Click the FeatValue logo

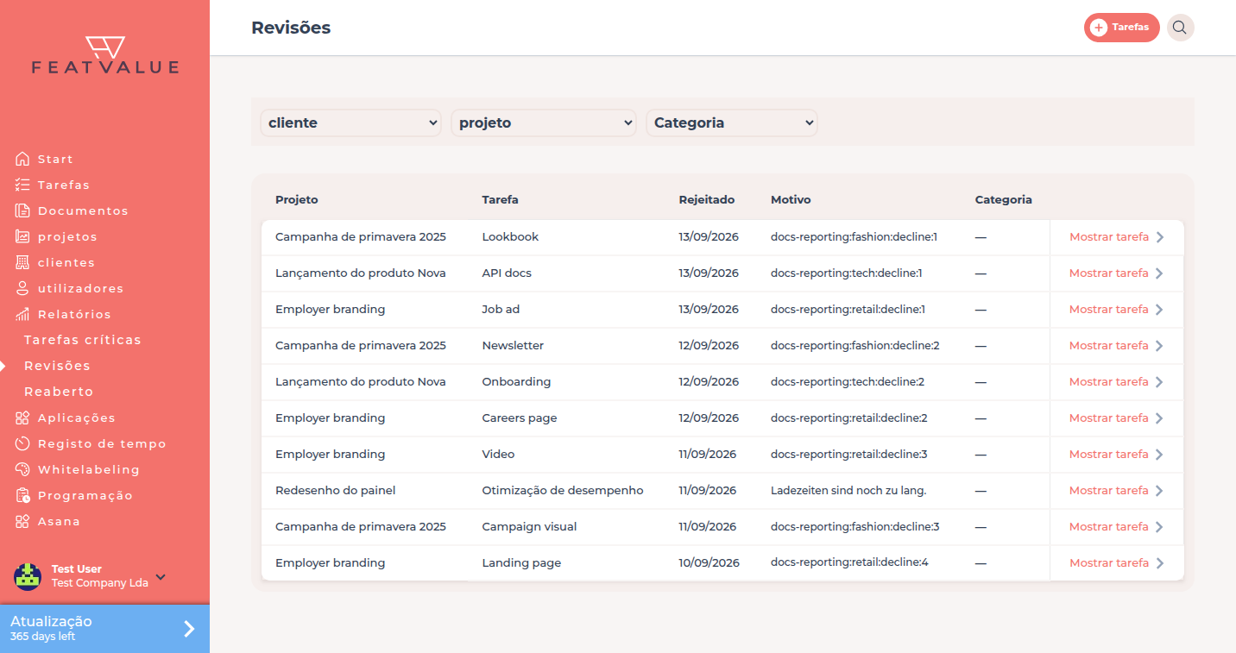click(105, 55)
